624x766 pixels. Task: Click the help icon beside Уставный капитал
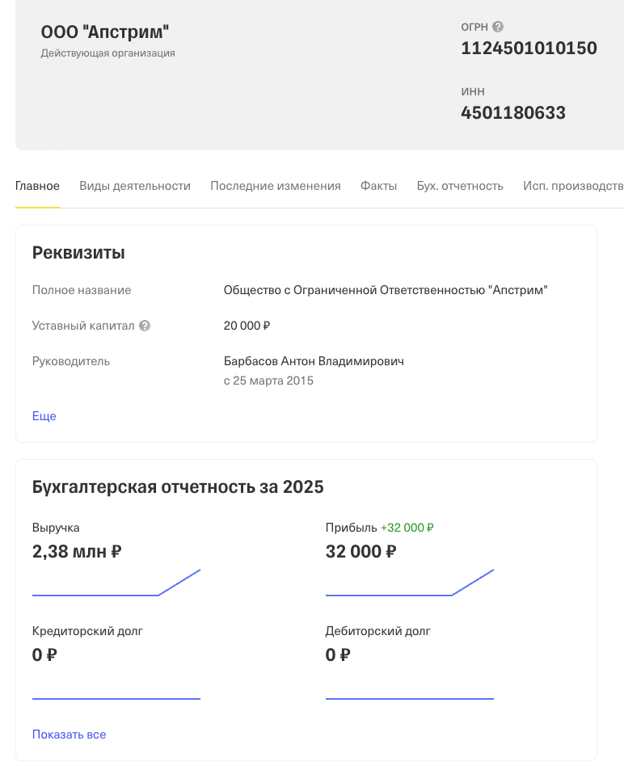pyautogui.click(x=145, y=326)
